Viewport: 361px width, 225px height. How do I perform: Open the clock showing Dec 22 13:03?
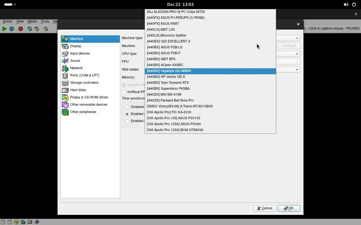point(180,4)
